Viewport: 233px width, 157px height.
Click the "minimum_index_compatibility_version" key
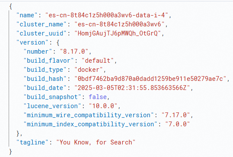[90, 124]
